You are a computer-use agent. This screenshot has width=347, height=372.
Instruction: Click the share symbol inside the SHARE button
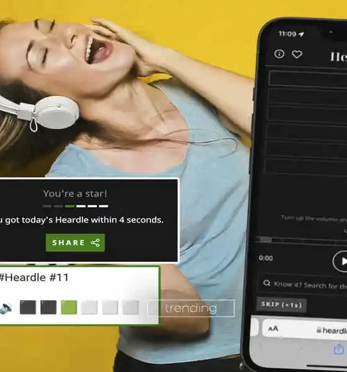click(95, 242)
